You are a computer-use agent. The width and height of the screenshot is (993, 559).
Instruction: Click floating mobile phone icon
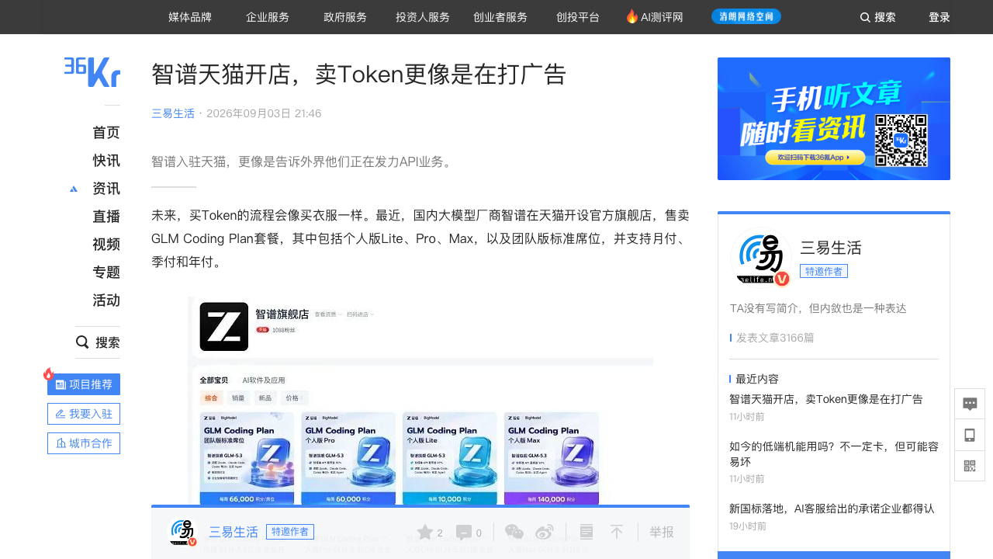point(970,435)
